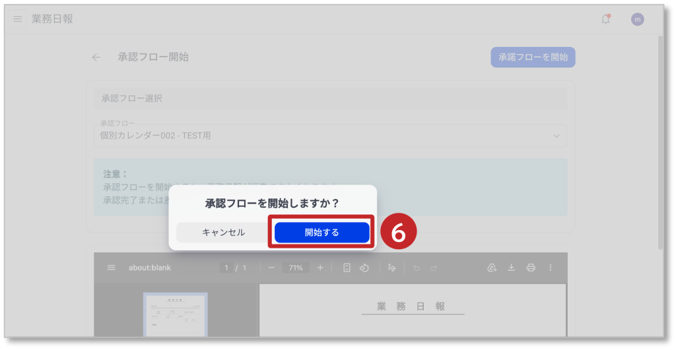Rotate the PDF document

[x=364, y=268]
